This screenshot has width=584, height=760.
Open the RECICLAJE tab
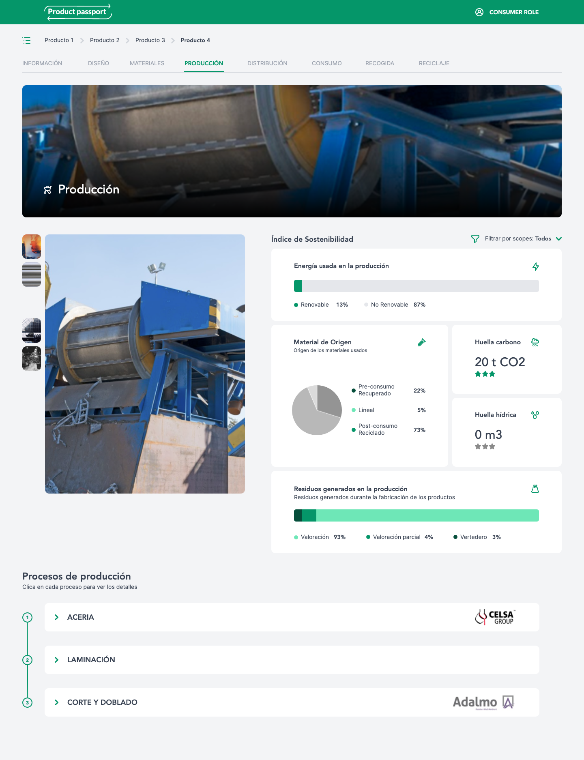434,63
